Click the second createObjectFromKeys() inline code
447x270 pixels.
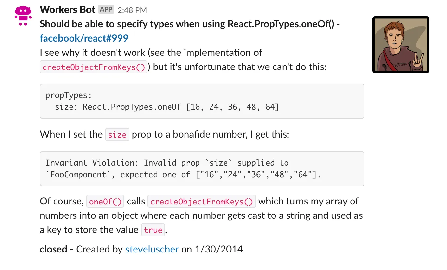pos(201,201)
